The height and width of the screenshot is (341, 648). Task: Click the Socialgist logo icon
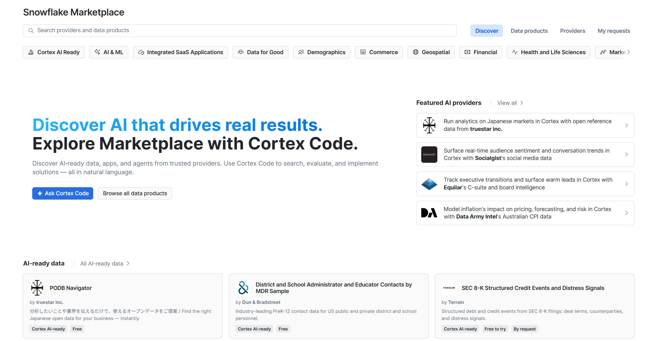tap(429, 154)
